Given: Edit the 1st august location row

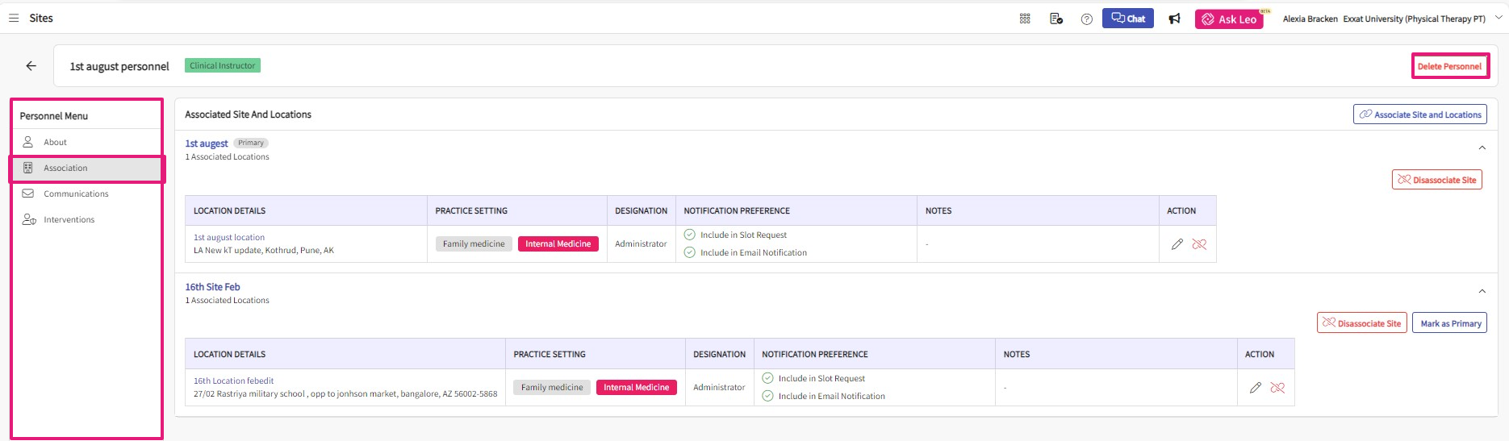Looking at the screenshot, I should click(1177, 244).
